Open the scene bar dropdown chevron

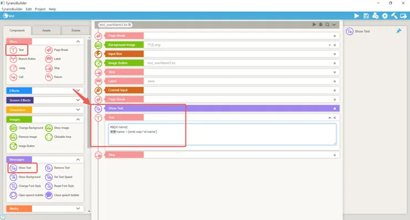tap(334, 24)
